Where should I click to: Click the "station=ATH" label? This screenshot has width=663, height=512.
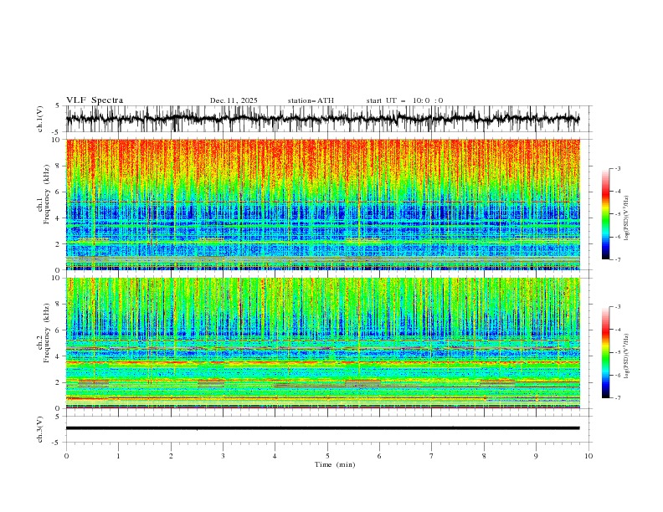pyautogui.click(x=311, y=100)
